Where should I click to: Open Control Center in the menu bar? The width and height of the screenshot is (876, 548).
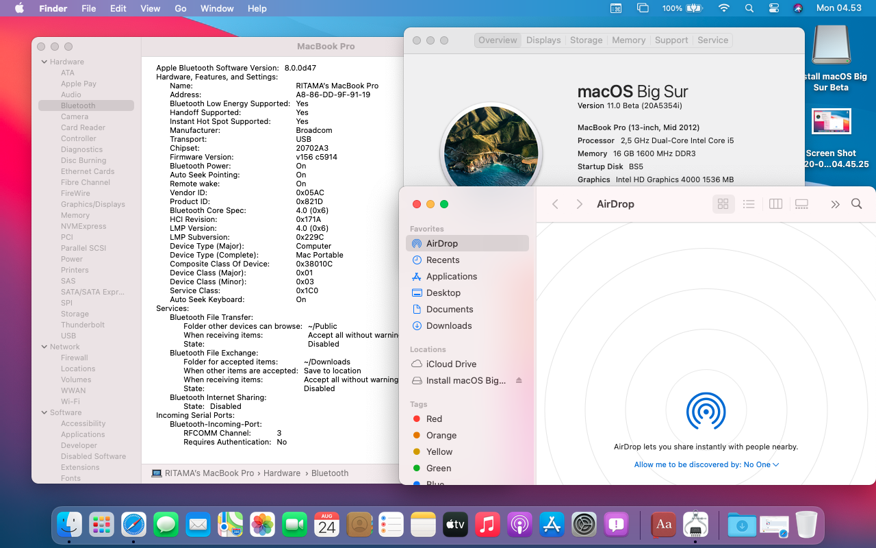(x=774, y=8)
